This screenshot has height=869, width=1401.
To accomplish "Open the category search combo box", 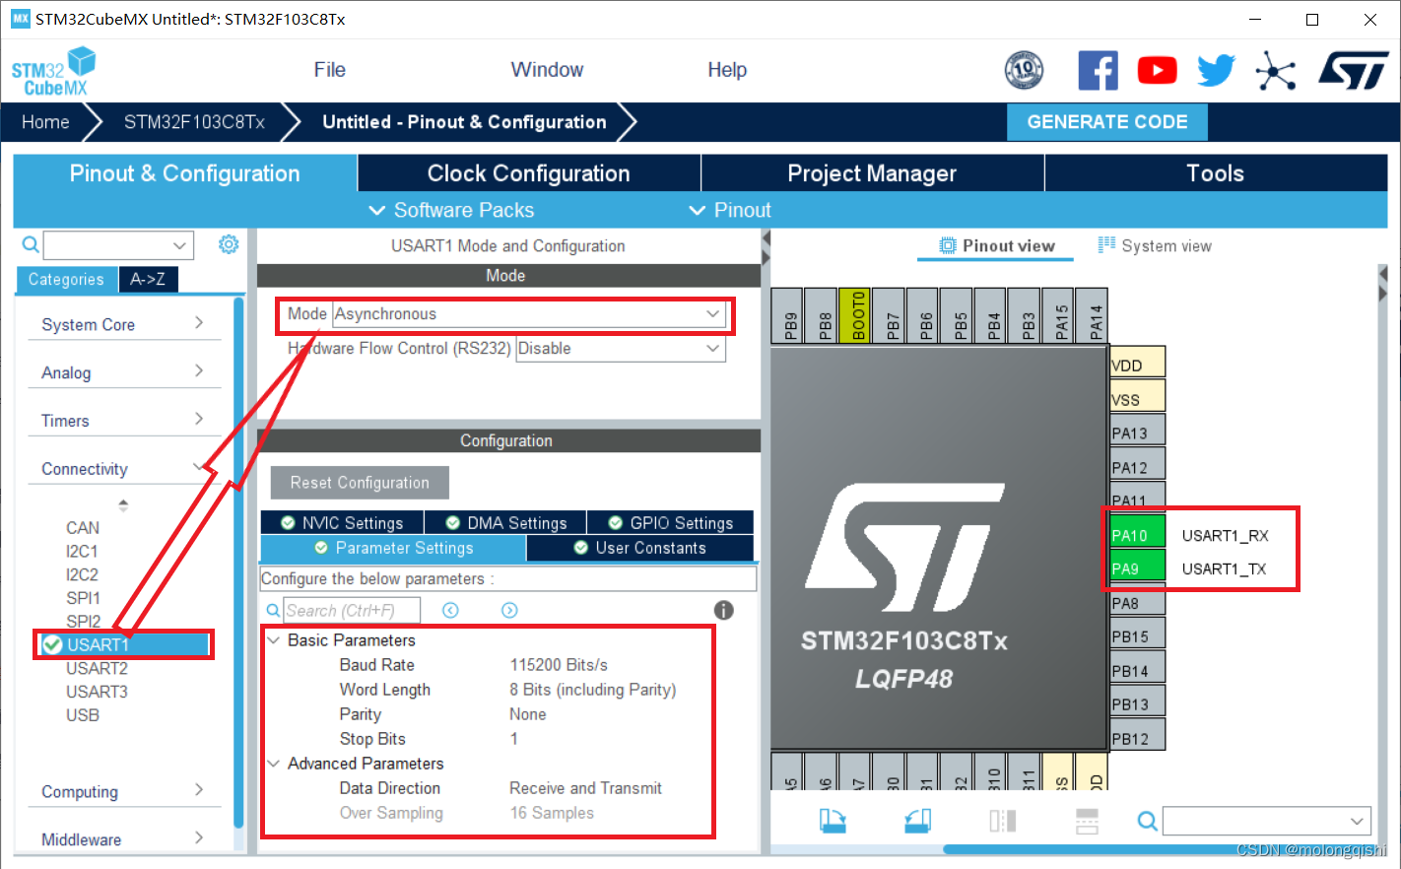I will tap(118, 244).
